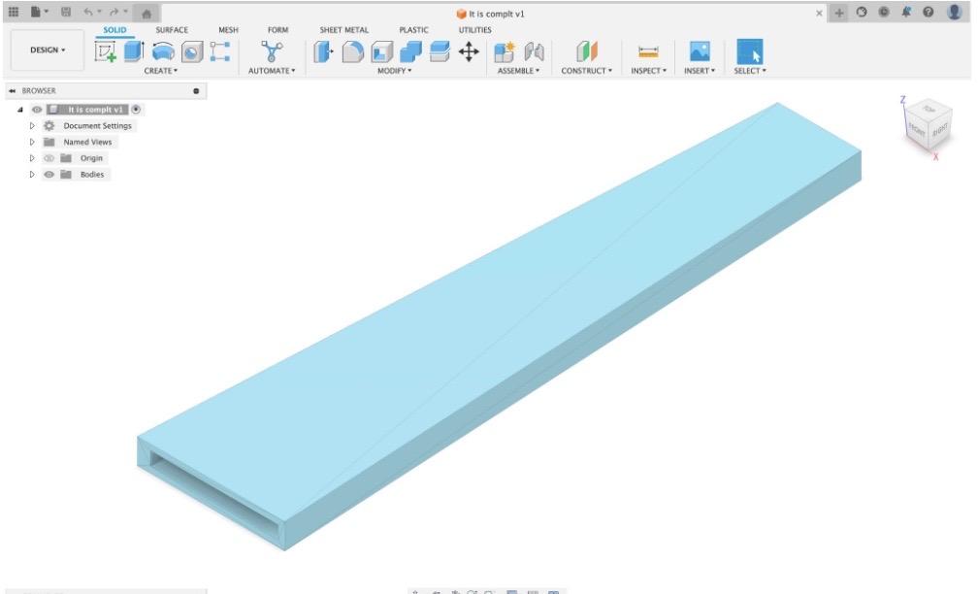
Task: Open the DESIGN workspace dropdown
Action: 48,49
